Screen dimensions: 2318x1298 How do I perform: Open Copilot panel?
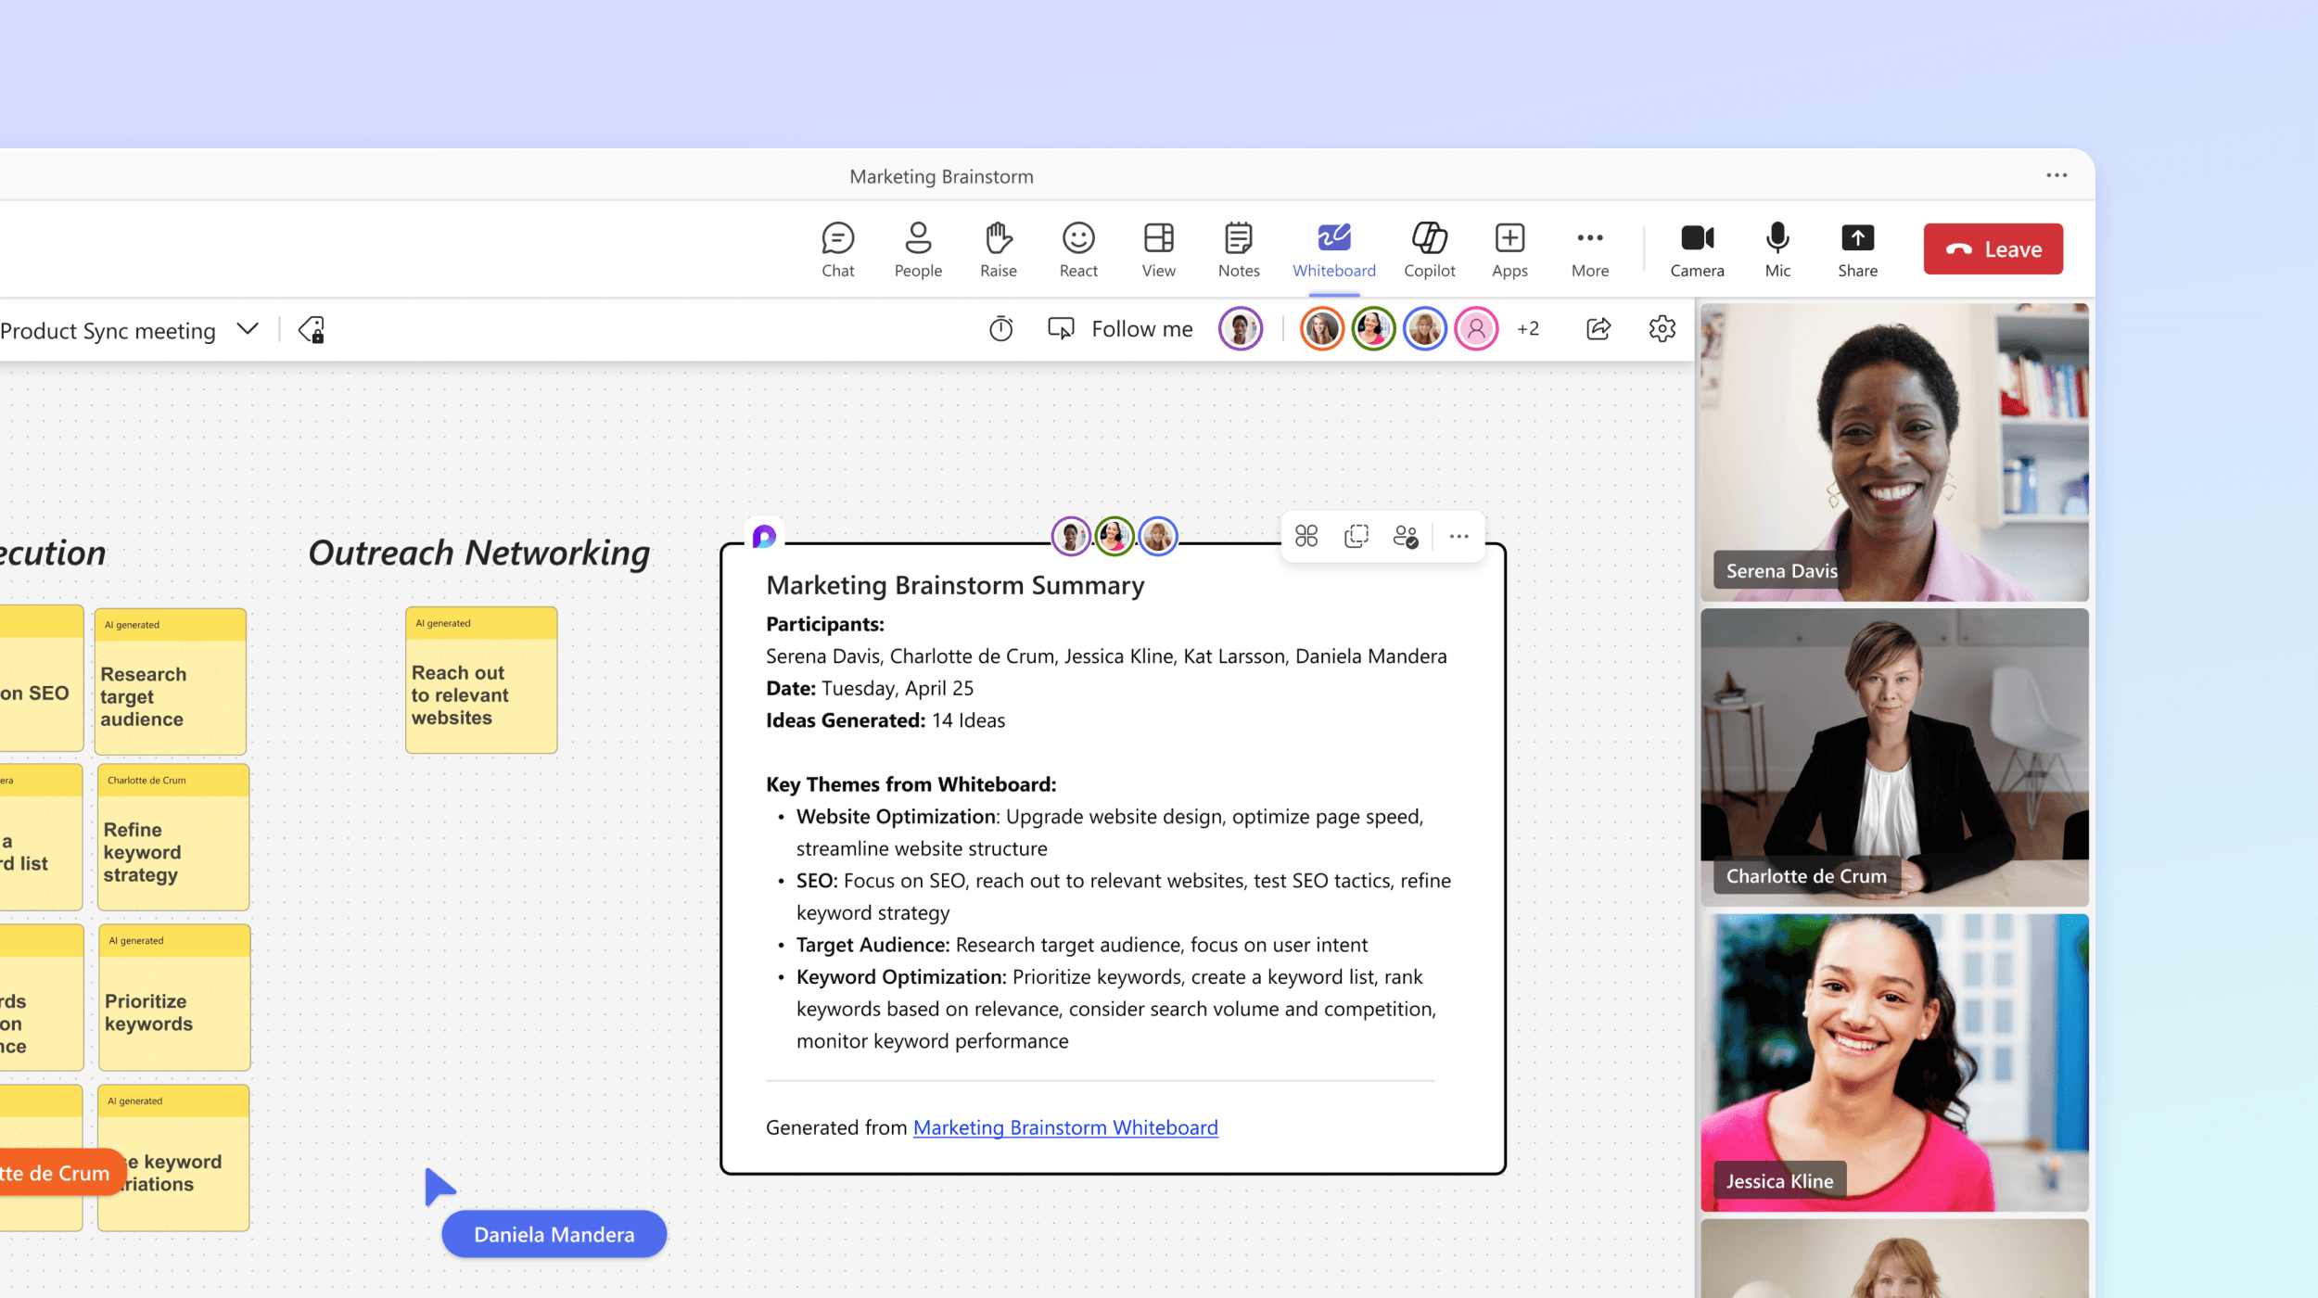point(1426,248)
